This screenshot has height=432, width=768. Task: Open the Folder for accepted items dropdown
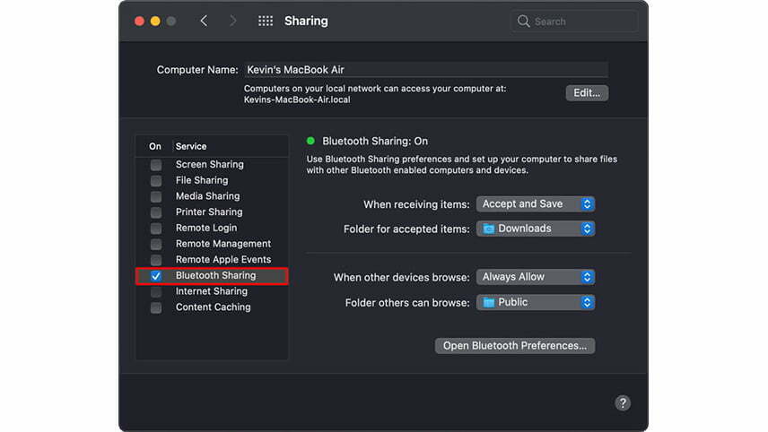coord(536,229)
